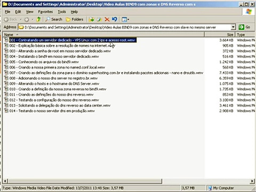This screenshot has width=256, height=192.
Task: Open the View menu
Action: coord(30,12)
